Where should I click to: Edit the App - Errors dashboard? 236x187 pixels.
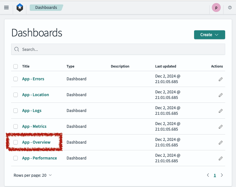(220, 79)
